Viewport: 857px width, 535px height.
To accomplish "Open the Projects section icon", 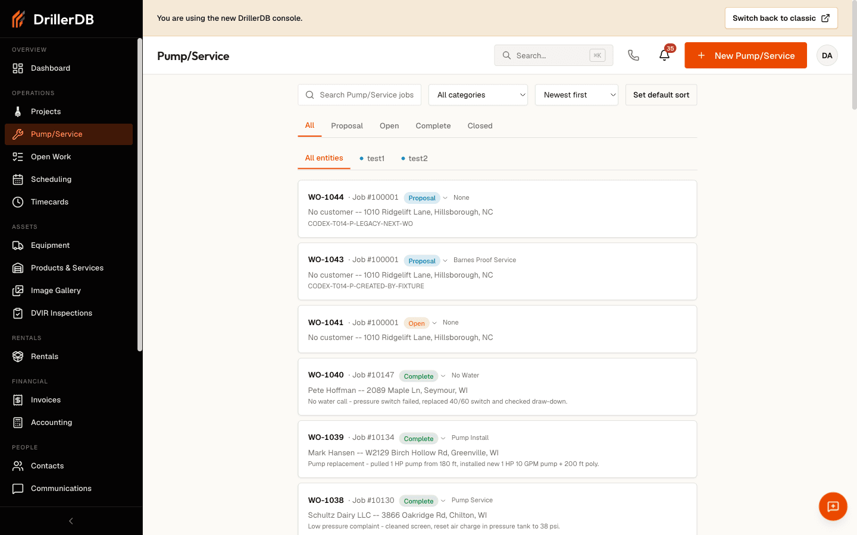I will point(18,112).
